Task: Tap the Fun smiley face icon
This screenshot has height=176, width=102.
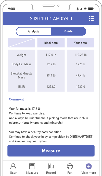Action: point(70,166)
